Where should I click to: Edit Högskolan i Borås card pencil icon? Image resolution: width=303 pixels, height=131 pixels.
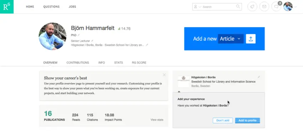[x=259, y=77]
